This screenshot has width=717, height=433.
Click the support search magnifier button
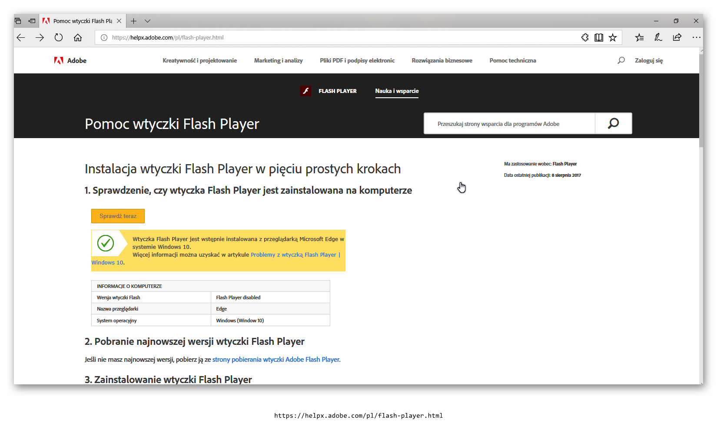pyautogui.click(x=613, y=124)
